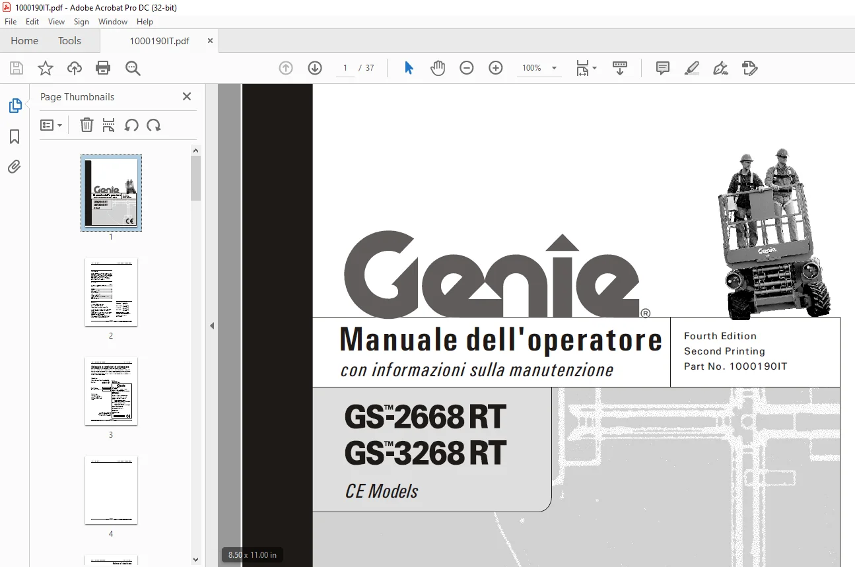Switch to the Home tab

coord(24,41)
